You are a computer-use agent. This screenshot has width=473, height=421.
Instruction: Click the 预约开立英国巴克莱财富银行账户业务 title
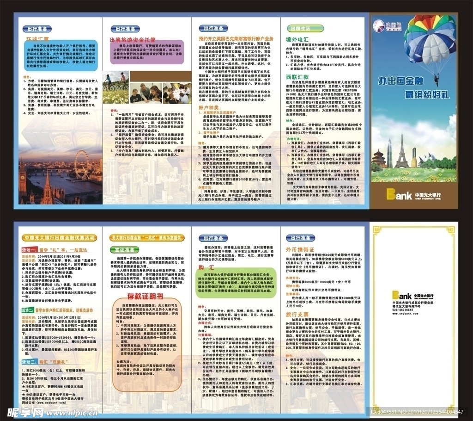pos(236,39)
